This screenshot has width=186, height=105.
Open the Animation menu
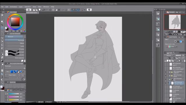pyautogui.click(x=13, y=7)
